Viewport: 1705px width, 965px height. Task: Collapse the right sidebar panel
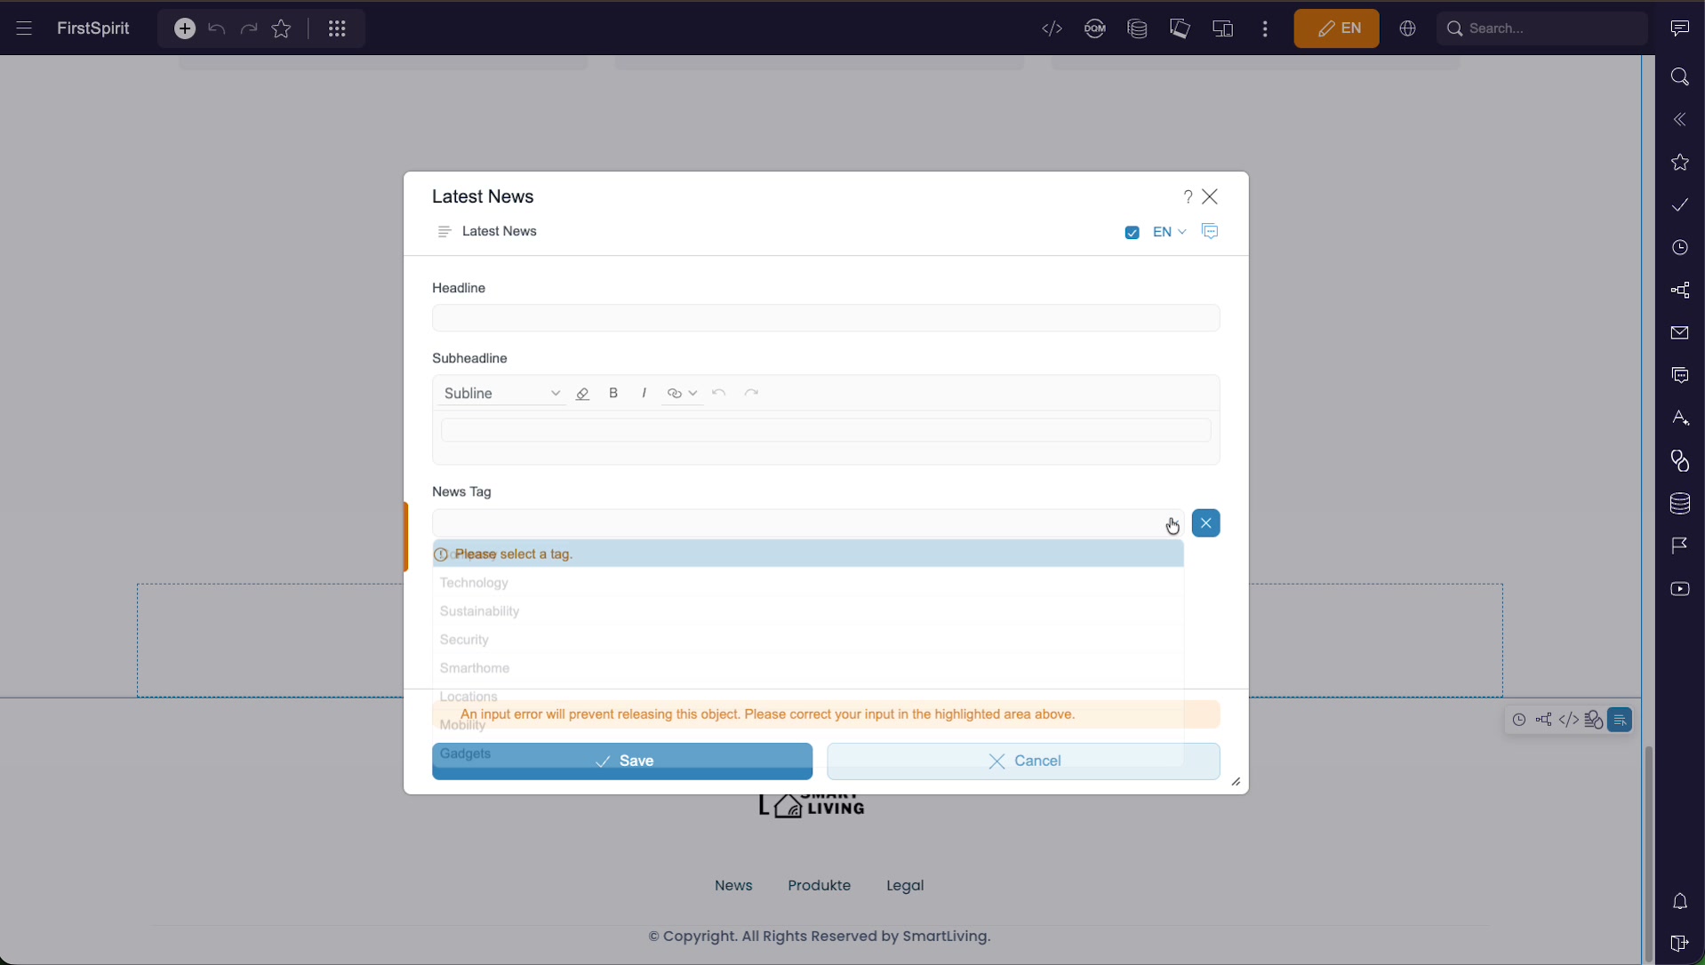1680,120
